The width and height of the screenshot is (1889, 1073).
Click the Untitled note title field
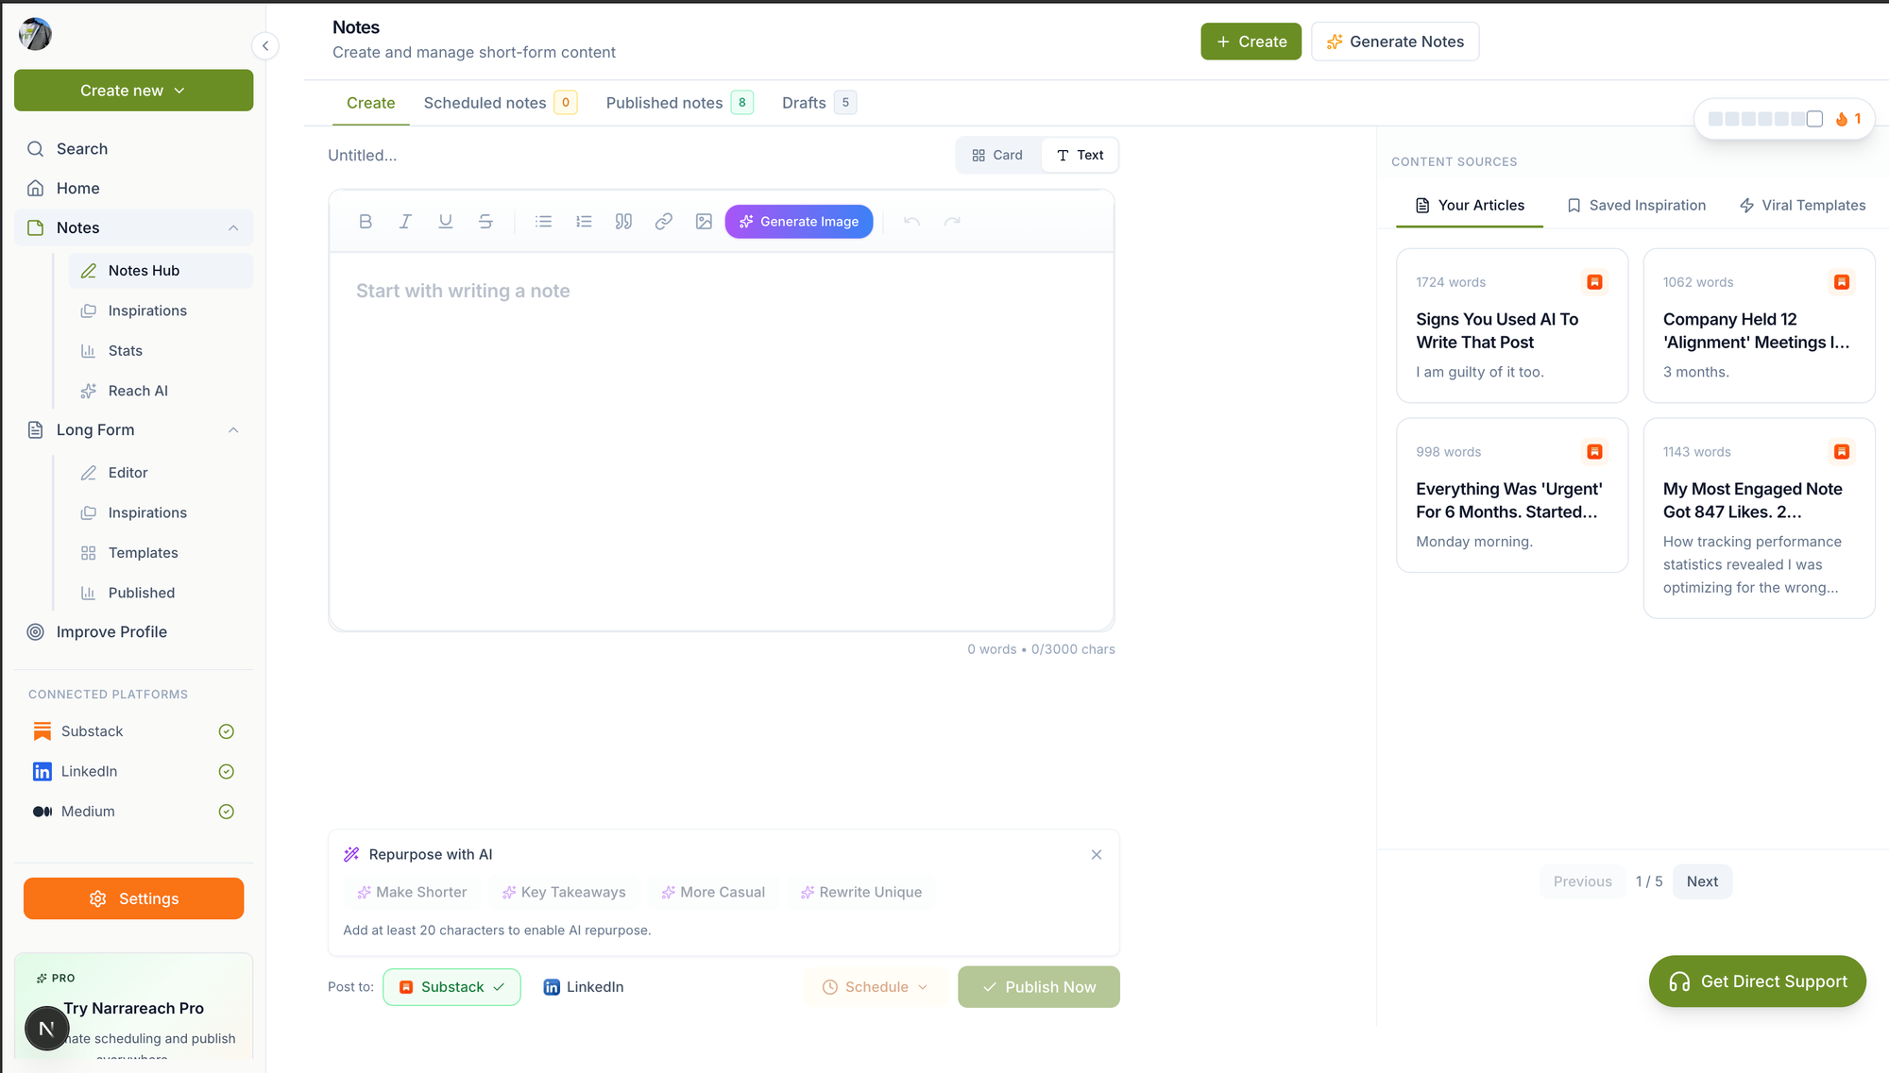click(363, 155)
